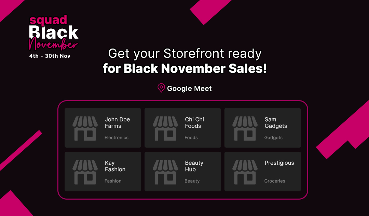Click the Get your Storefront ready text

click(x=184, y=54)
